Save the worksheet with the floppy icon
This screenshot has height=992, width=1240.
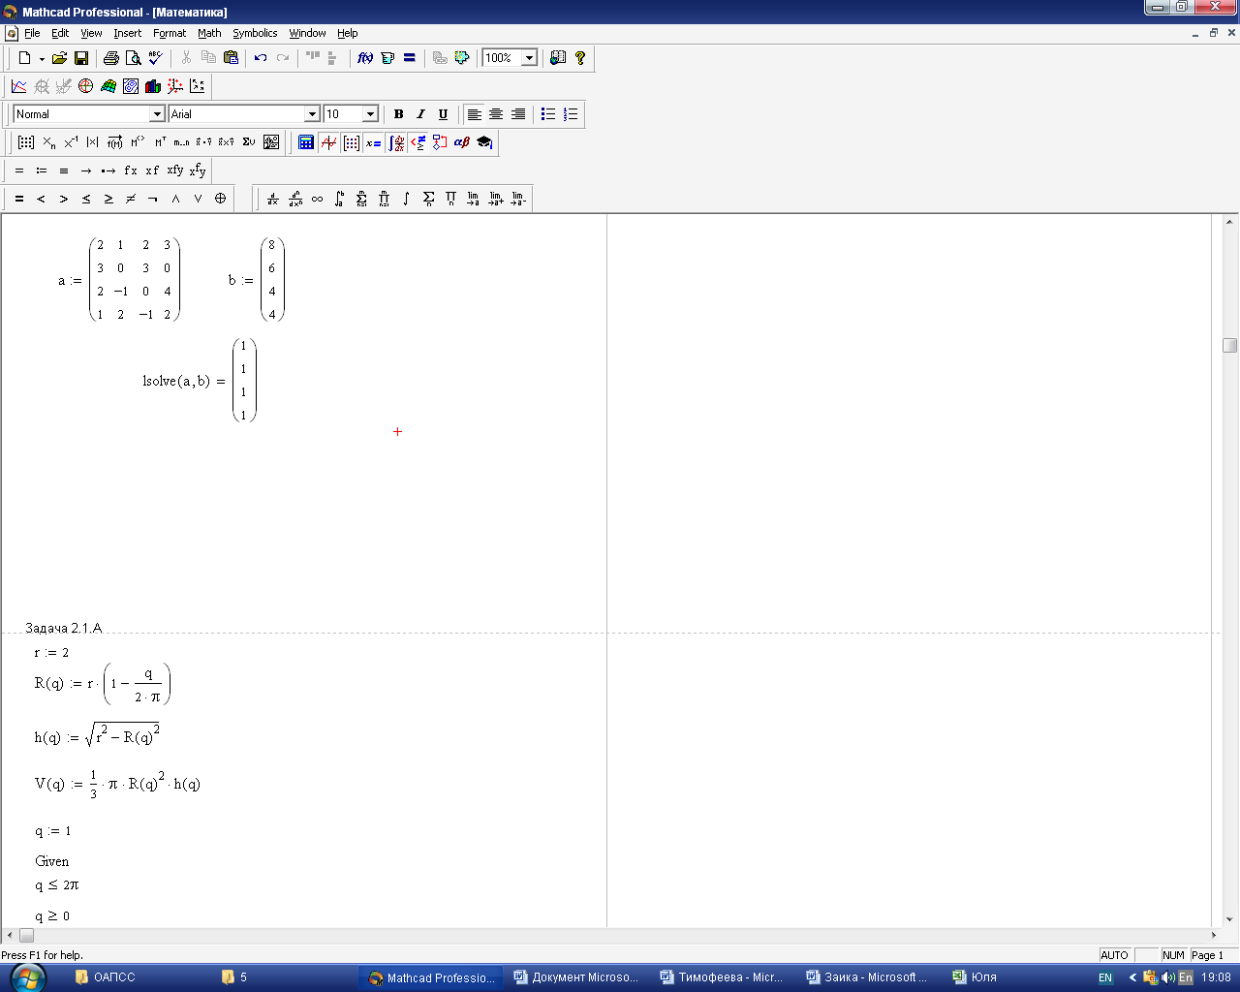tap(81, 58)
